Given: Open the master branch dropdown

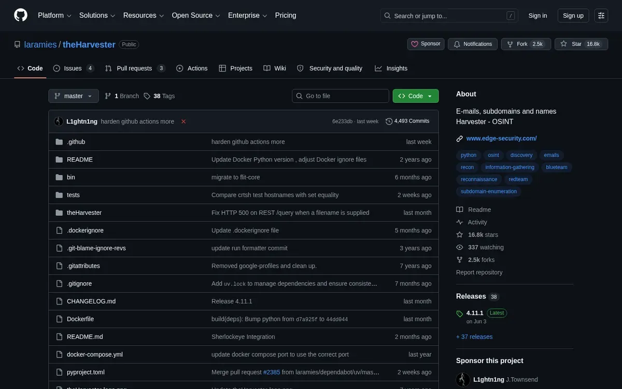Looking at the screenshot, I should click(74, 96).
